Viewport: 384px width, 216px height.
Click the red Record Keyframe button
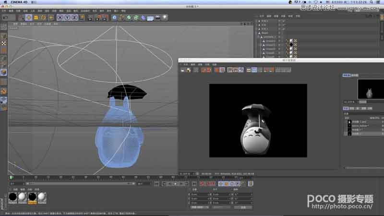(x=202, y=184)
